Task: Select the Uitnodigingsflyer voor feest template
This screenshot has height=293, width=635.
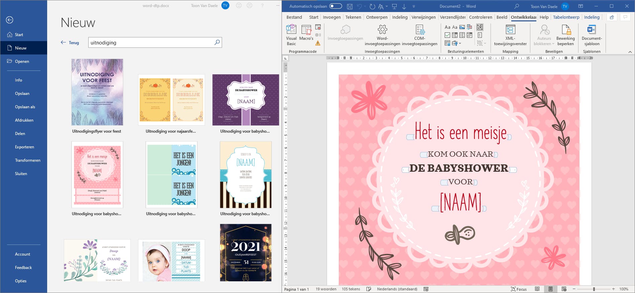Action: (x=97, y=92)
